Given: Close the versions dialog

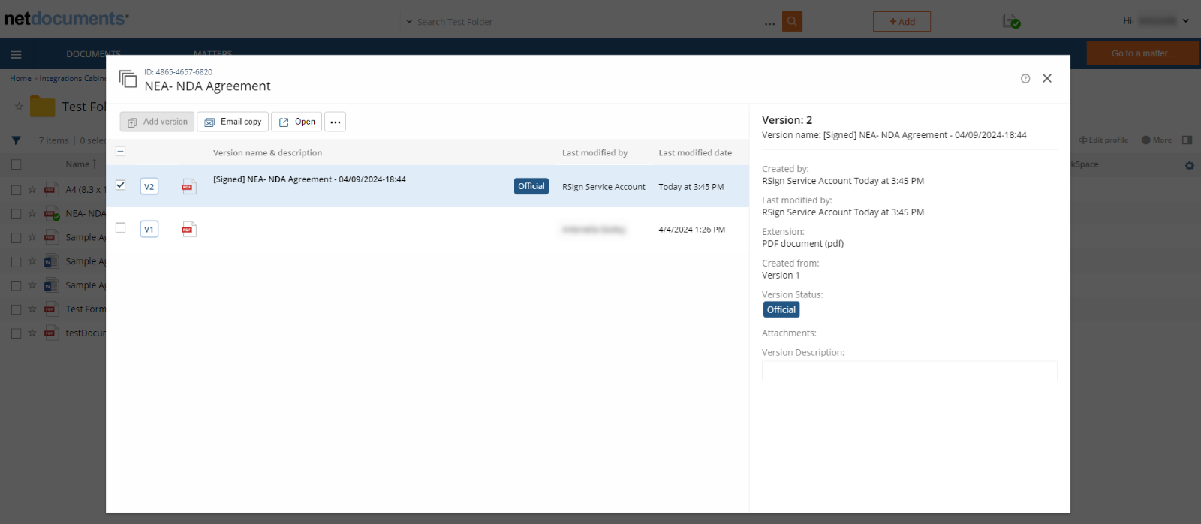Looking at the screenshot, I should click(x=1047, y=78).
